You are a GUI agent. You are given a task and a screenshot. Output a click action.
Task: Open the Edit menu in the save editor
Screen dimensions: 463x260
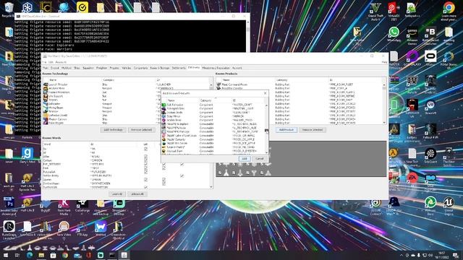(x=51, y=62)
